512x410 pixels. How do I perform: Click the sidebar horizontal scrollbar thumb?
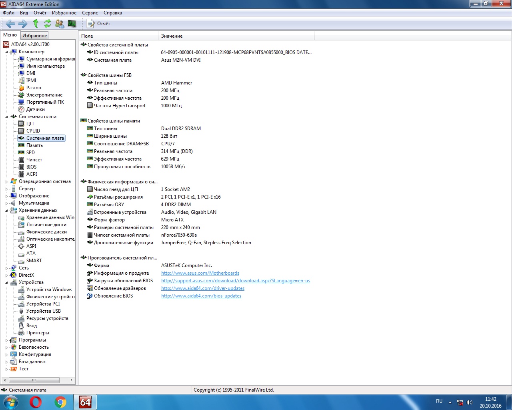click(x=34, y=380)
